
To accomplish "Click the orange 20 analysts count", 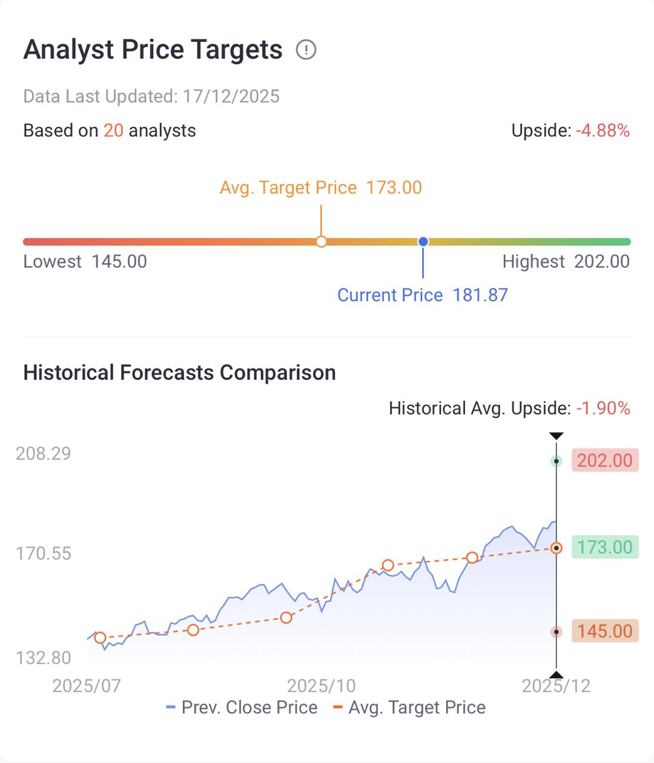I will click(113, 131).
